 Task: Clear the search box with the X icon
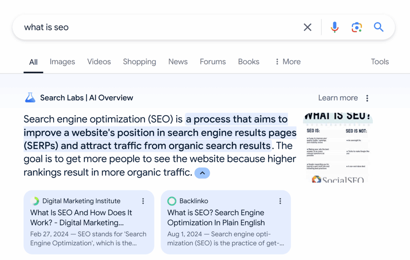307,27
